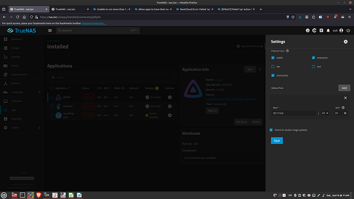Open Brave browser from the taskbar
This screenshot has height=199, width=354.
pyautogui.click(x=38, y=195)
